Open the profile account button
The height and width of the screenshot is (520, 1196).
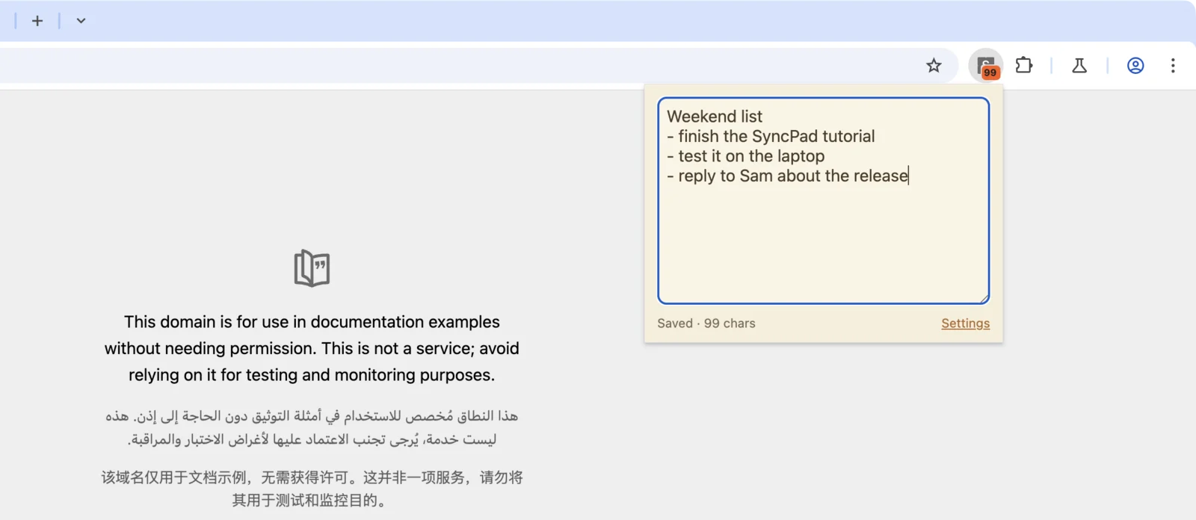[1135, 66]
